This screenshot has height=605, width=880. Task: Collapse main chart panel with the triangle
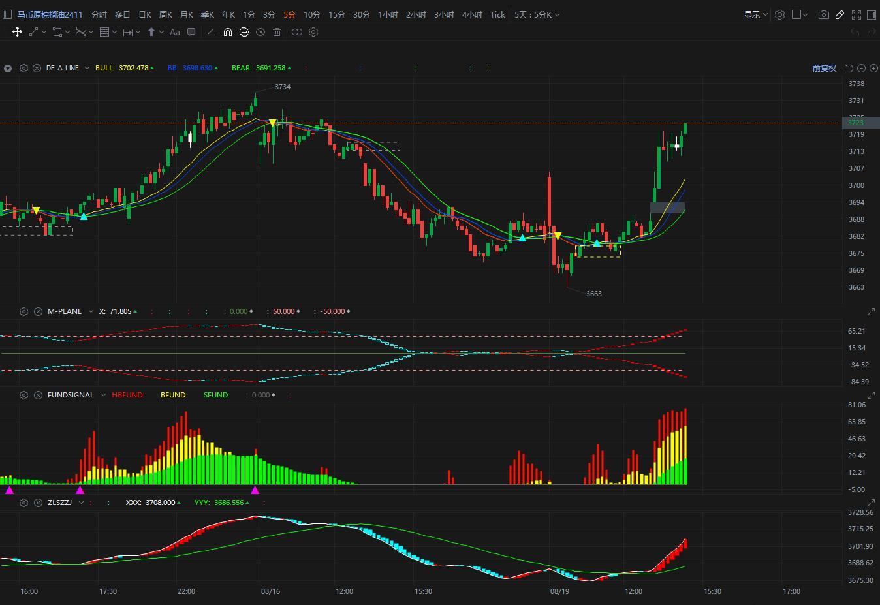coord(7,68)
